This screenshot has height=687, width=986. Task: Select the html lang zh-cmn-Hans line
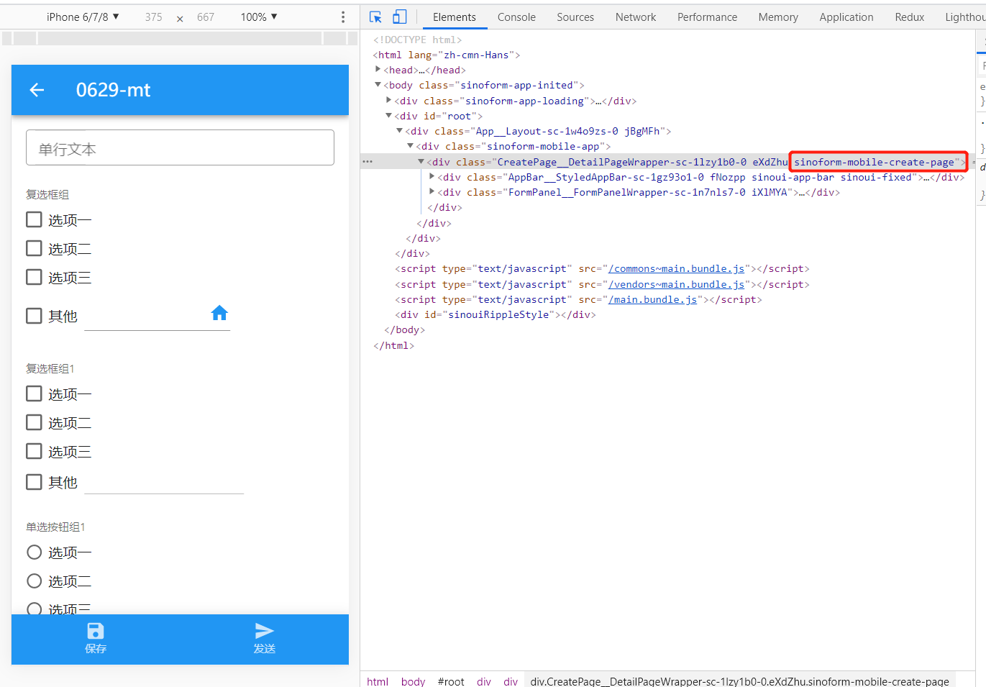pos(446,55)
